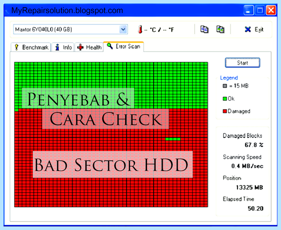Close the window with red X
281x230 pixels.
point(271,10)
